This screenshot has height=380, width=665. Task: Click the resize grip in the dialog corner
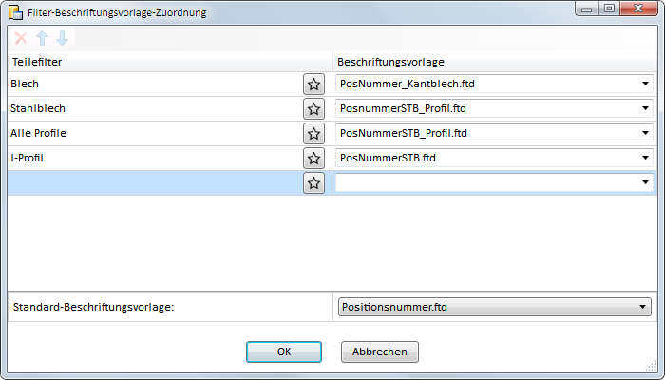(653, 367)
